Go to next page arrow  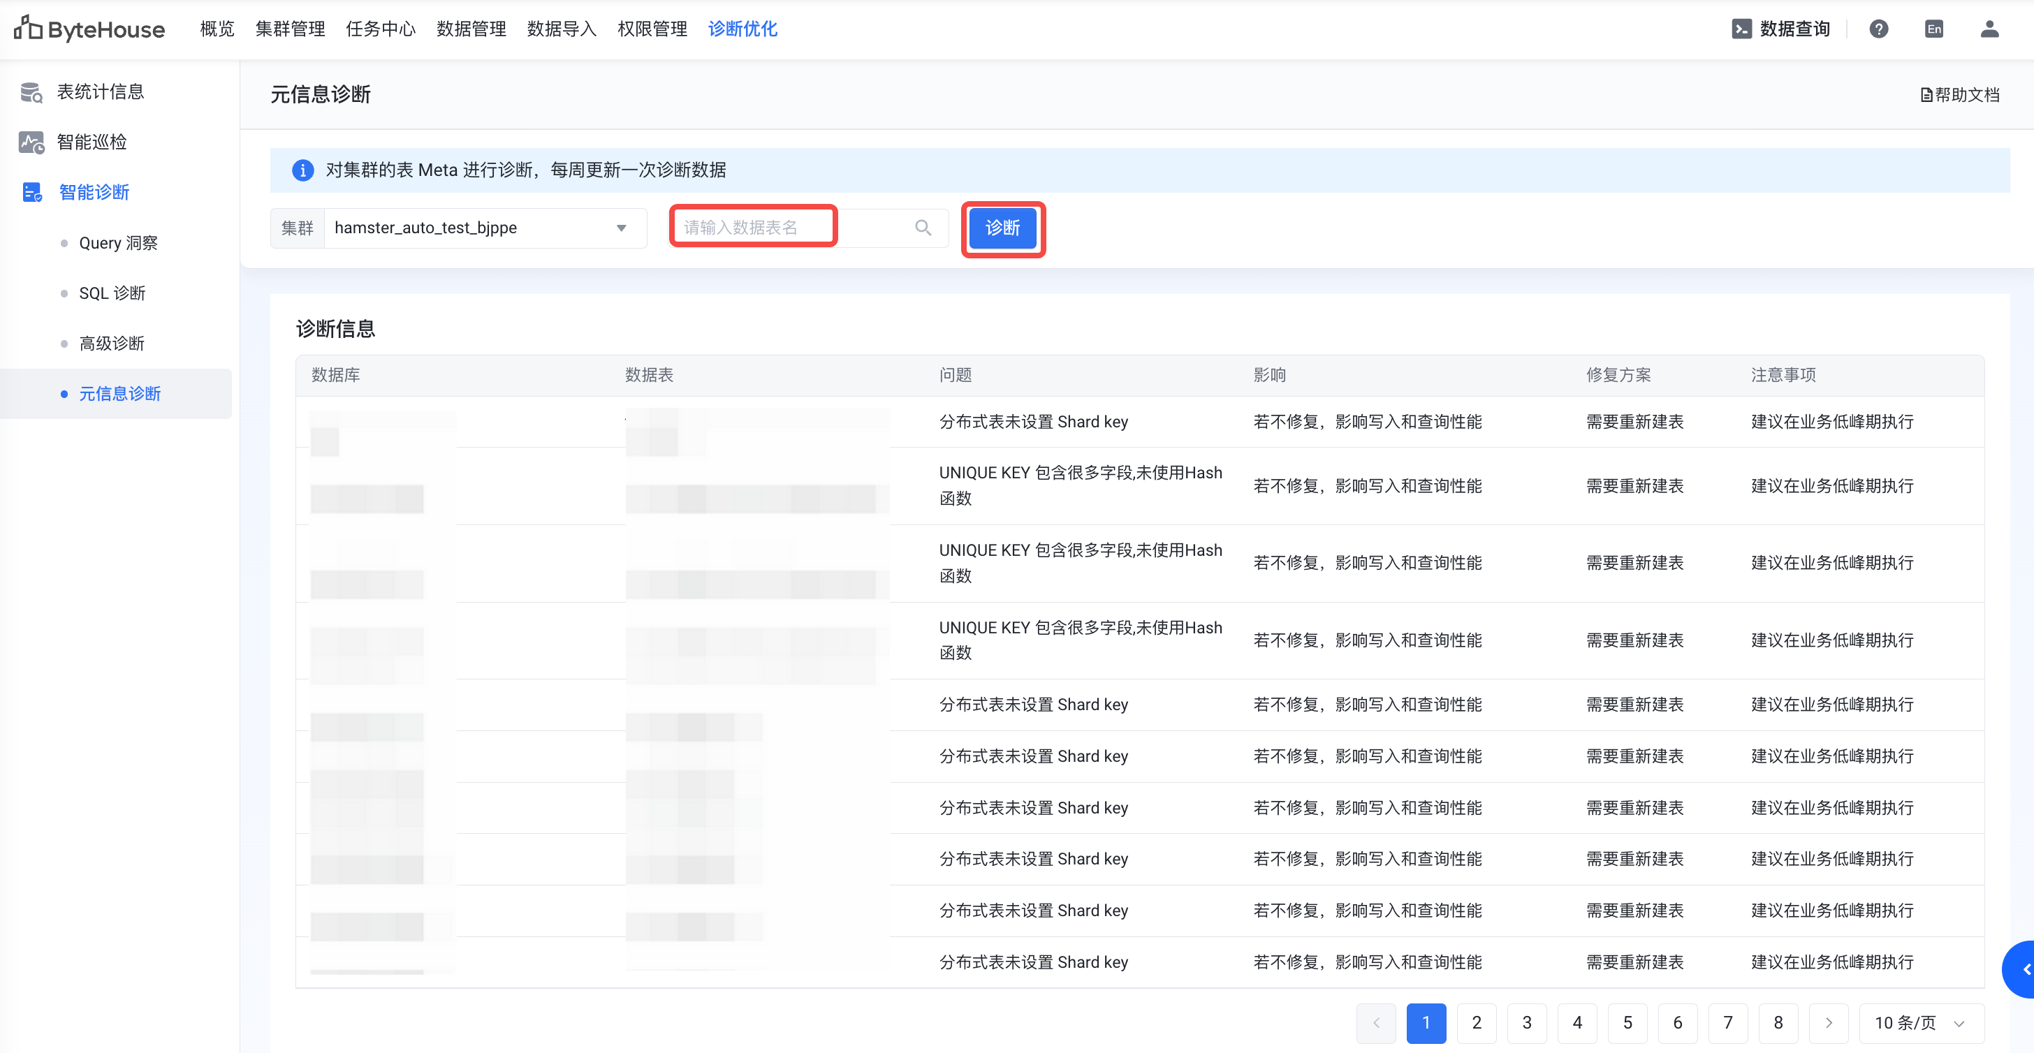tap(1828, 1023)
